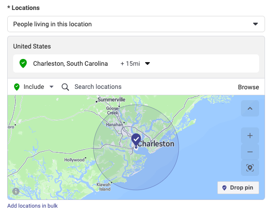Click the Summerville label on the map

(x=112, y=100)
